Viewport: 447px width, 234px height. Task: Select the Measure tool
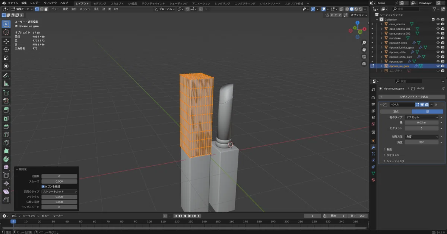(x=6, y=83)
